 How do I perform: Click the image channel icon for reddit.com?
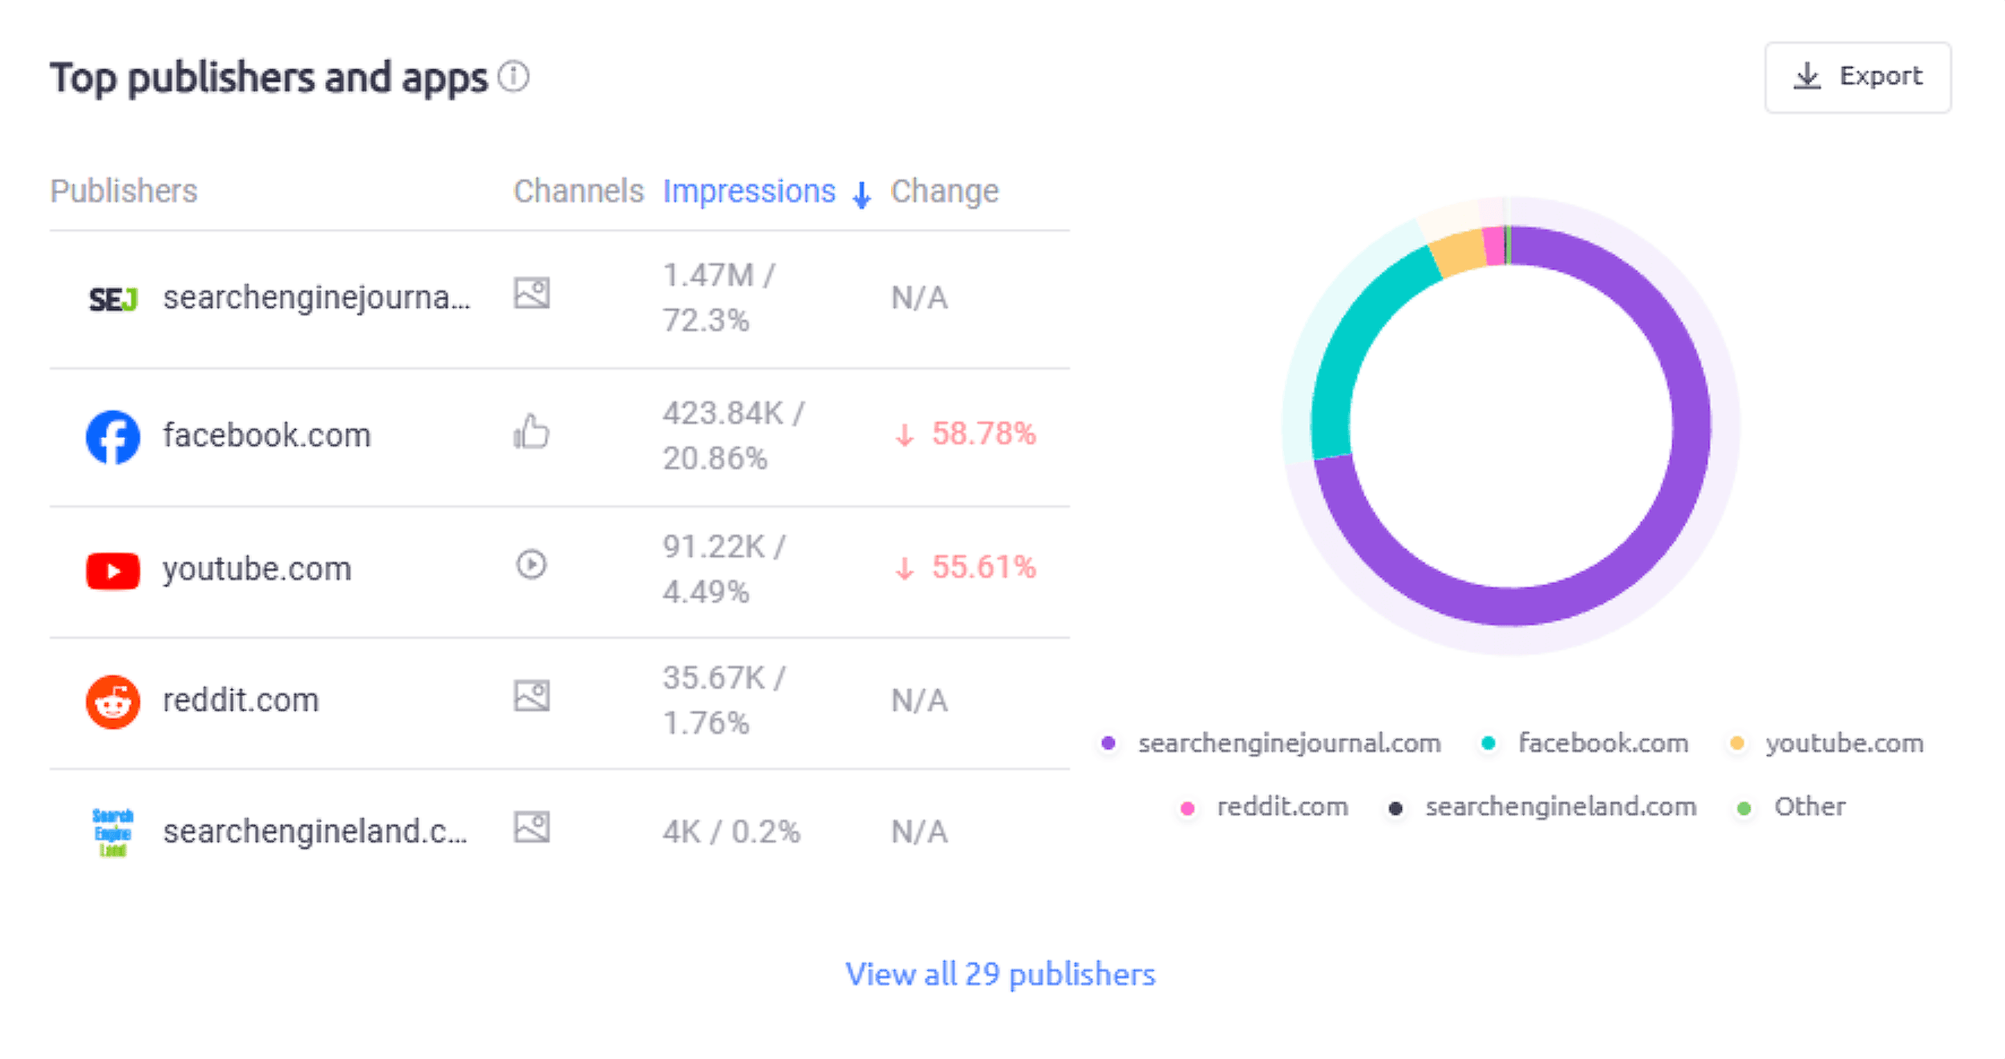(532, 696)
